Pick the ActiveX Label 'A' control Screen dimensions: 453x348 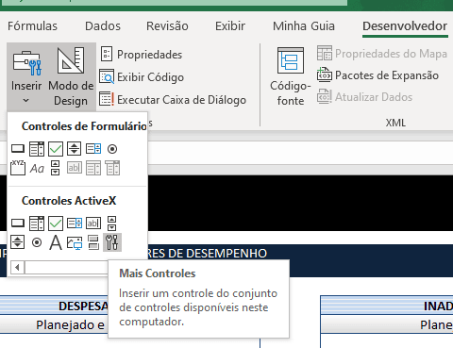pos(56,242)
